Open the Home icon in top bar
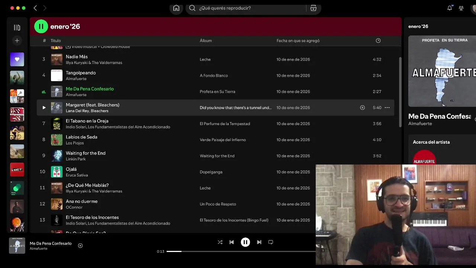The width and height of the screenshot is (476, 268). pos(176,8)
